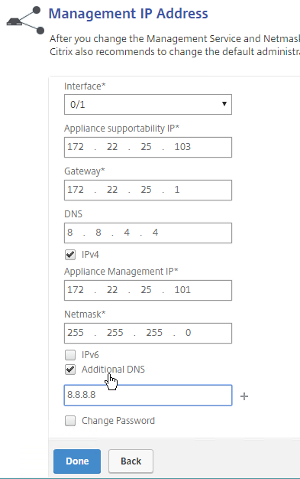
Task: Select the Netmask input field
Action: click(x=148, y=333)
